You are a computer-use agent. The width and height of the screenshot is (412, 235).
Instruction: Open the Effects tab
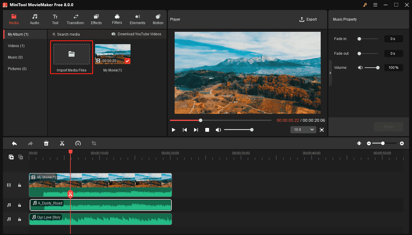96,19
